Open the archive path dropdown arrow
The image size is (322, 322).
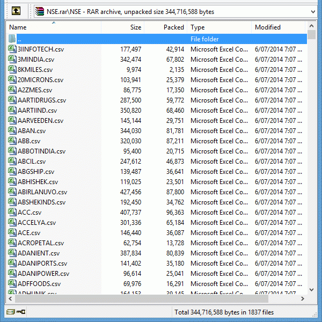[x=313, y=12]
